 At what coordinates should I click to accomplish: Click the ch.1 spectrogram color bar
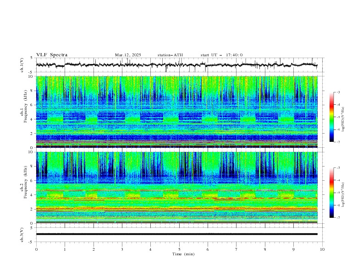332,117
